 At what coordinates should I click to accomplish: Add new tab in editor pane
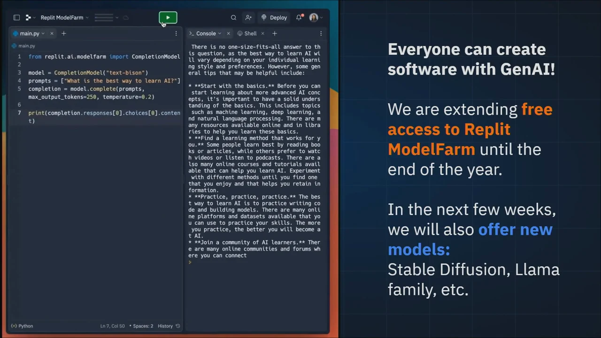pyautogui.click(x=64, y=33)
